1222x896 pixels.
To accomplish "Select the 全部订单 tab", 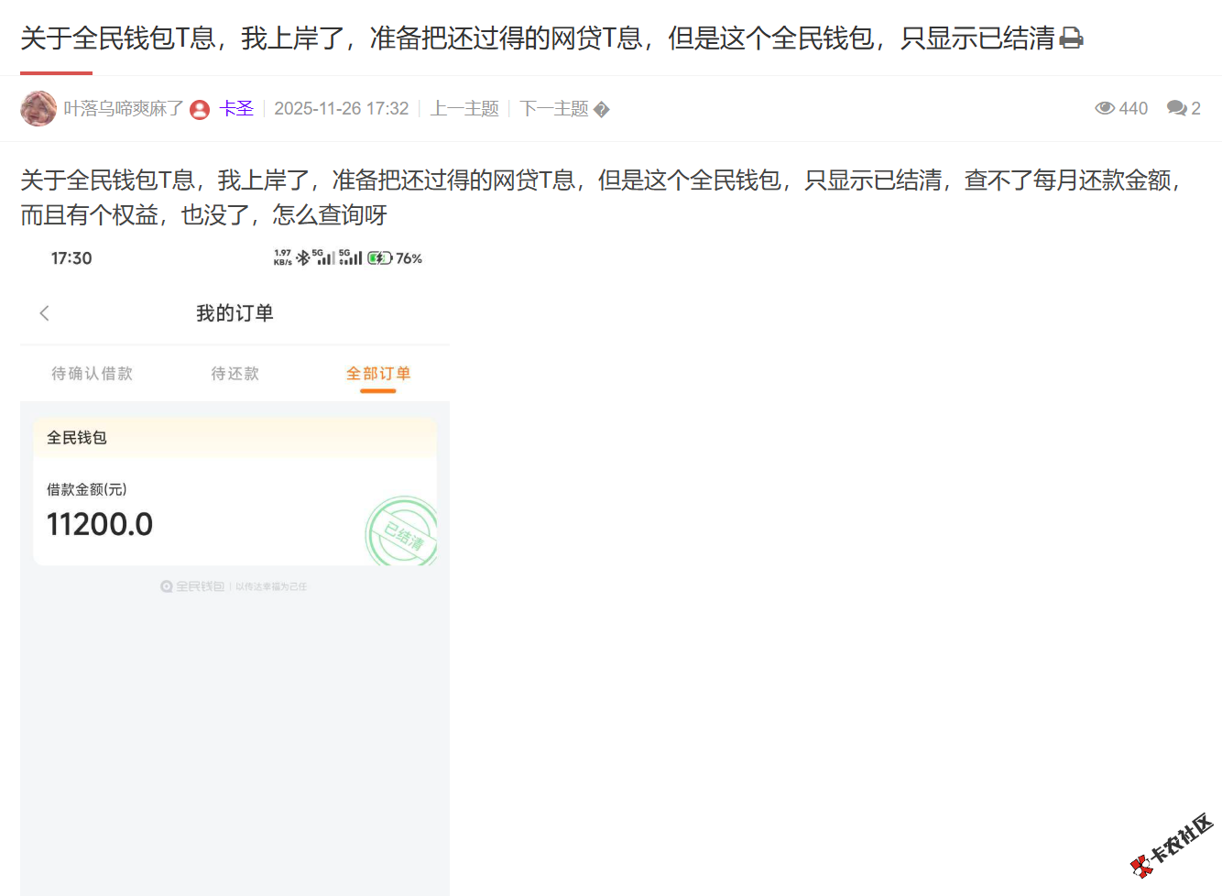I will point(378,373).
